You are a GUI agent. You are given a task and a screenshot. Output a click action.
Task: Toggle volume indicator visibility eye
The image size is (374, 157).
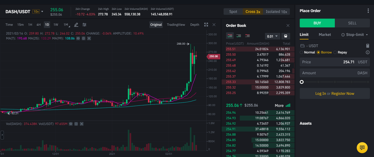pyautogui.click(x=71, y=124)
